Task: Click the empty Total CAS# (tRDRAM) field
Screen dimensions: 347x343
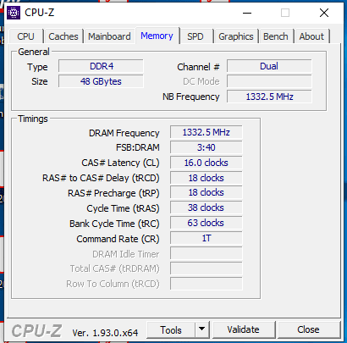Action: point(207,268)
